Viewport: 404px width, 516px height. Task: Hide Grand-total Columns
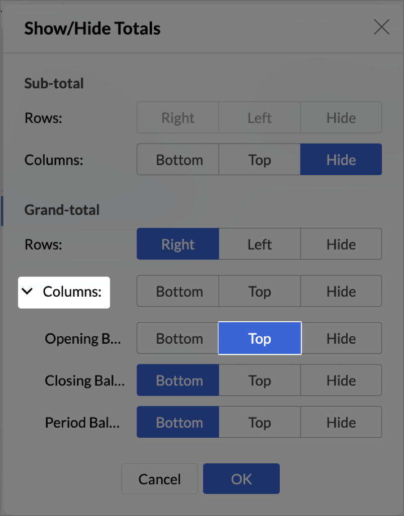click(341, 292)
